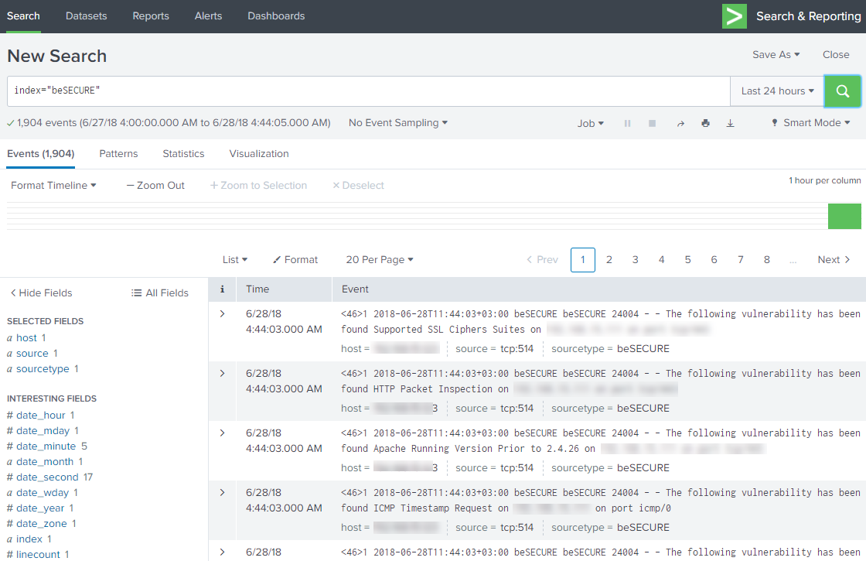Click the date_second interesting field
866x561 pixels.
pos(47,477)
